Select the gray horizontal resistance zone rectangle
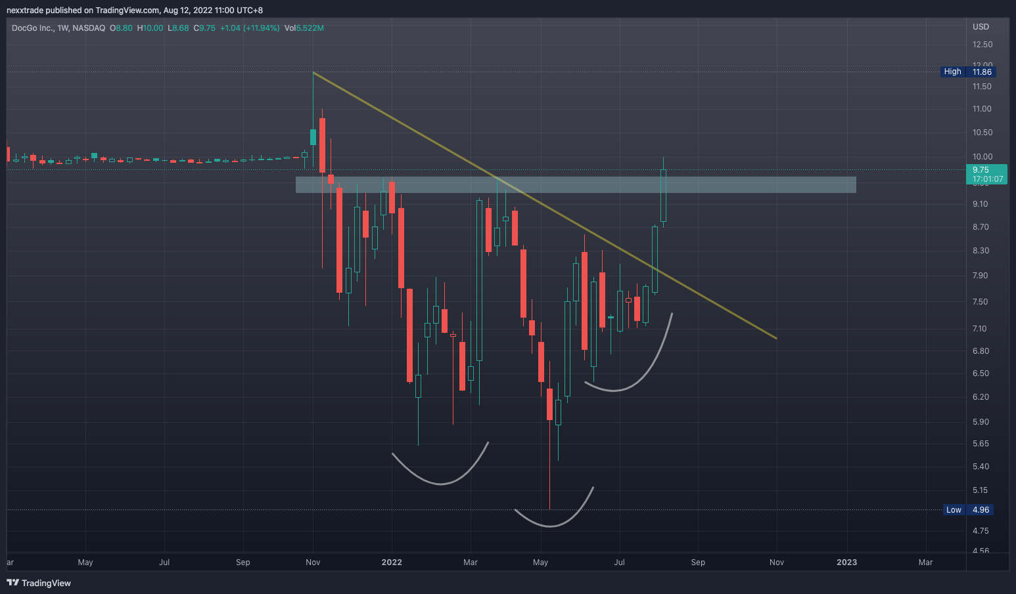Viewport: 1016px width, 594px height. click(576, 184)
